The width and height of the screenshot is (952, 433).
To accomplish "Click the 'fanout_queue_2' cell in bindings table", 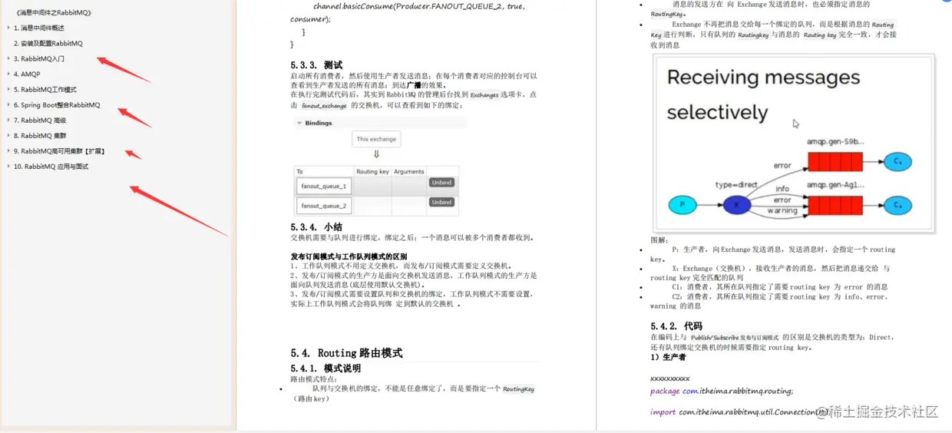I will (x=324, y=206).
